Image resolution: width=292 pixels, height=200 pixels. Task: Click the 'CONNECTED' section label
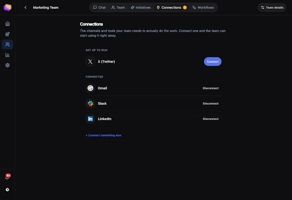pos(95,77)
